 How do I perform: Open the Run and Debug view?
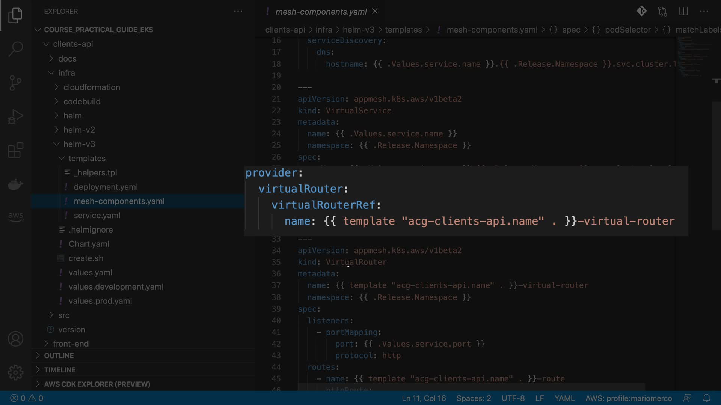pyautogui.click(x=15, y=117)
